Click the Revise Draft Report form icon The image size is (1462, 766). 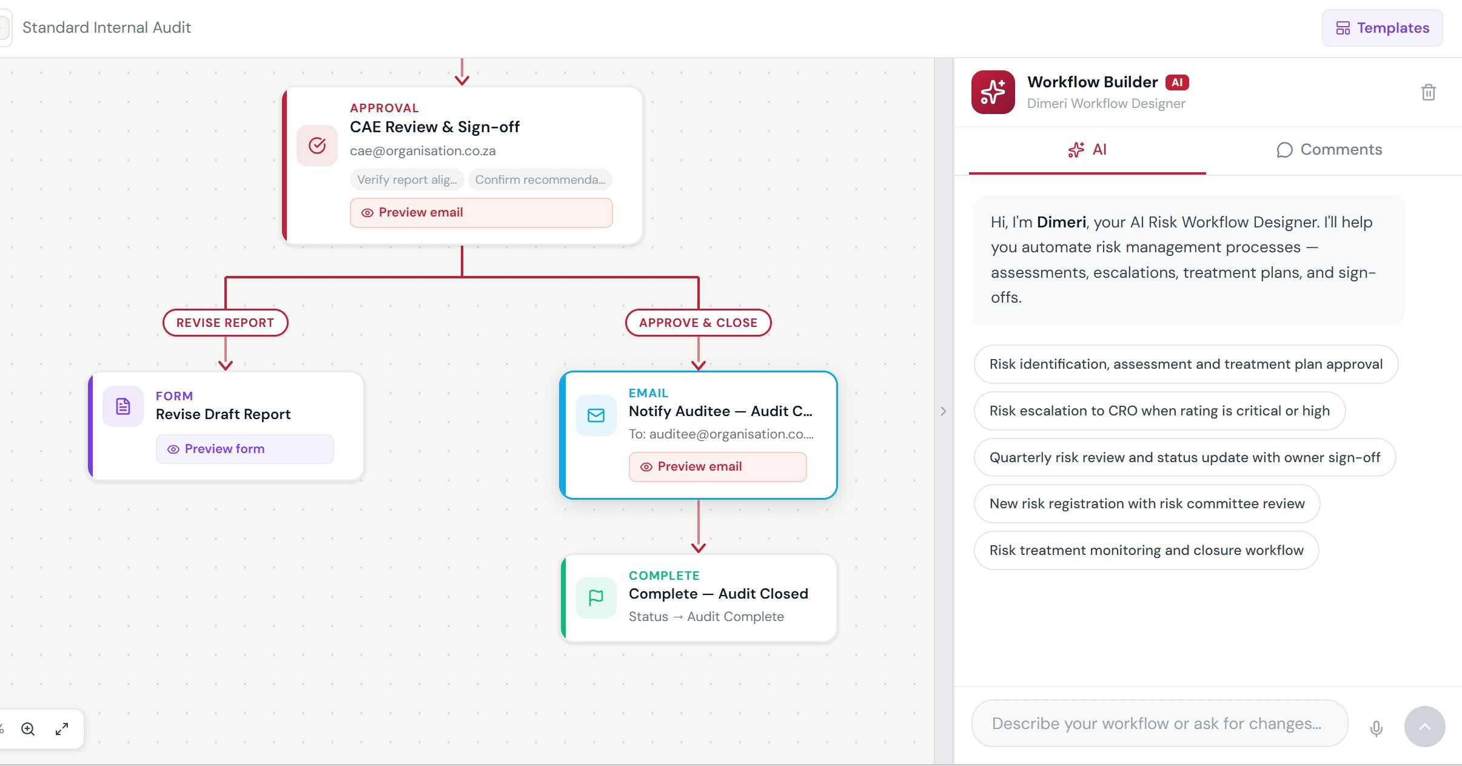click(123, 406)
